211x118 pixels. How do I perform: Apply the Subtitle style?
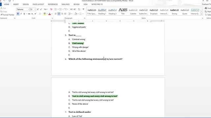133,11
